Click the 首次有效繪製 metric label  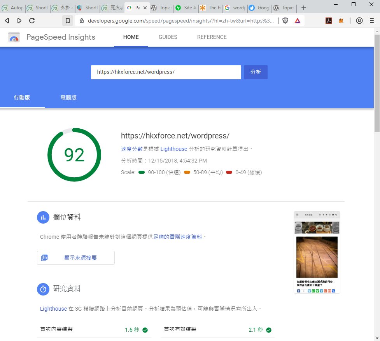pyautogui.click(x=180, y=329)
